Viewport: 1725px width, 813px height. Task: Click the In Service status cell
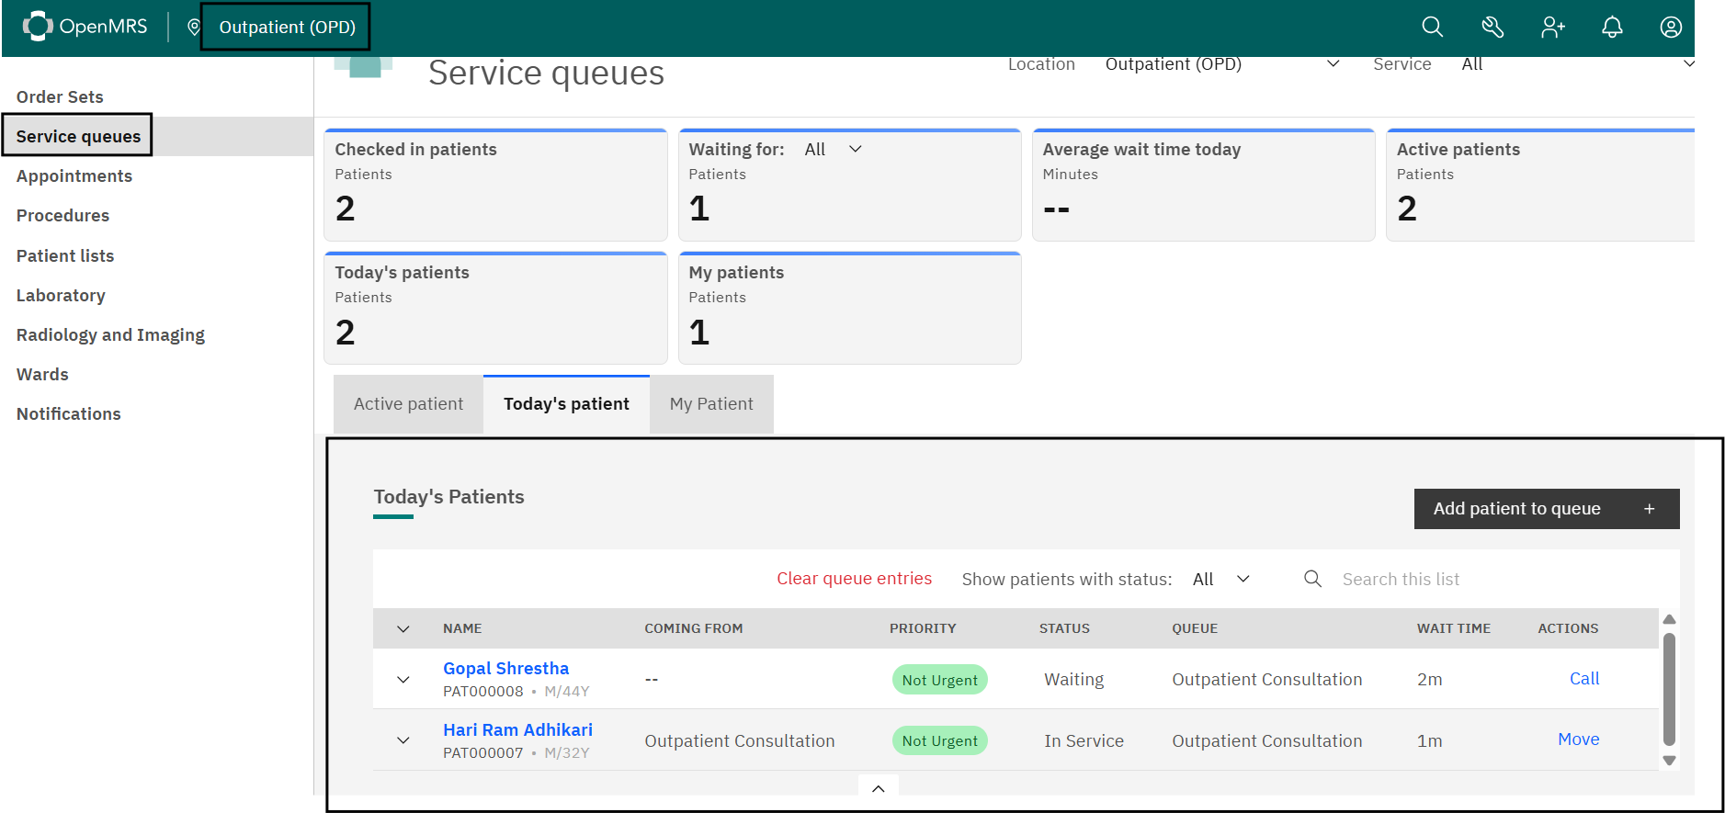pyautogui.click(x=1084, y=740)
